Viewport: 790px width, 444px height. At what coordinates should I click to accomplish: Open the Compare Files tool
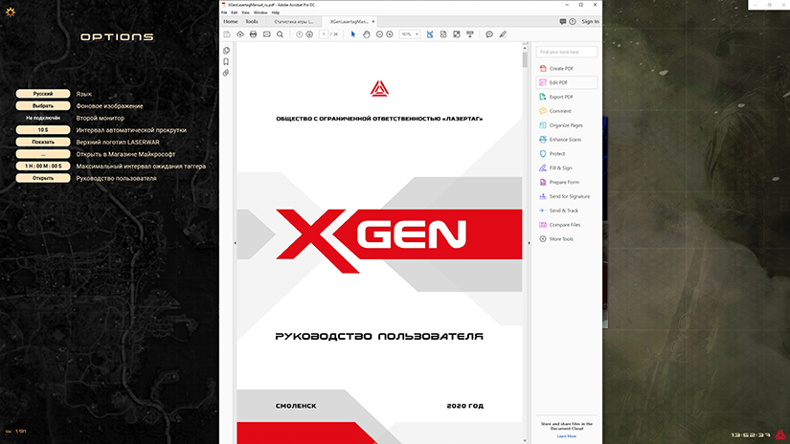[564, 225]
